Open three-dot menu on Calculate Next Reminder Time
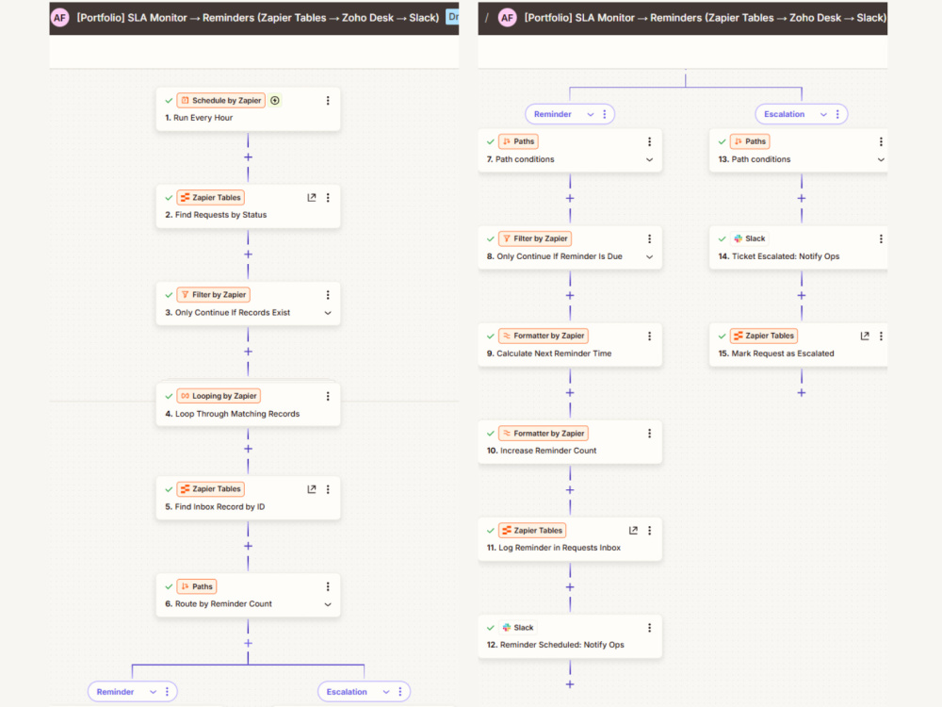This screenshot has width=942, height=707. click(x=649, y=337)
